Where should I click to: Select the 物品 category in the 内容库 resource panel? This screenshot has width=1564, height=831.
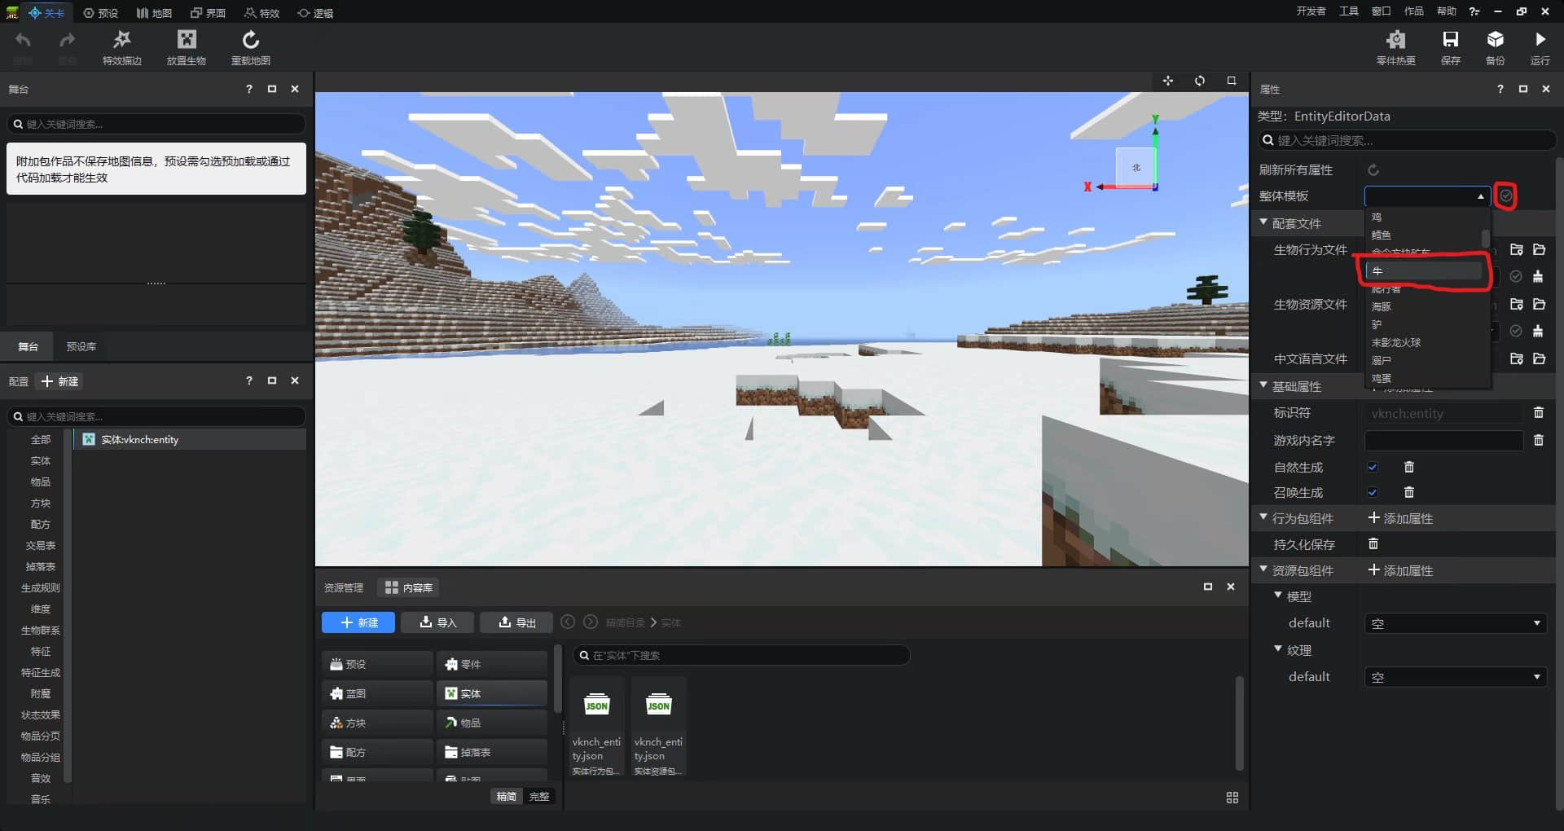492,723
